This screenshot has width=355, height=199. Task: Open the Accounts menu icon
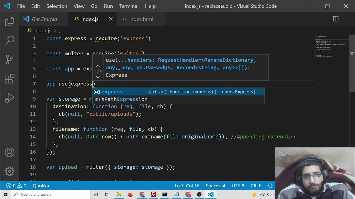pyautogui.click(x=9, y=153)
